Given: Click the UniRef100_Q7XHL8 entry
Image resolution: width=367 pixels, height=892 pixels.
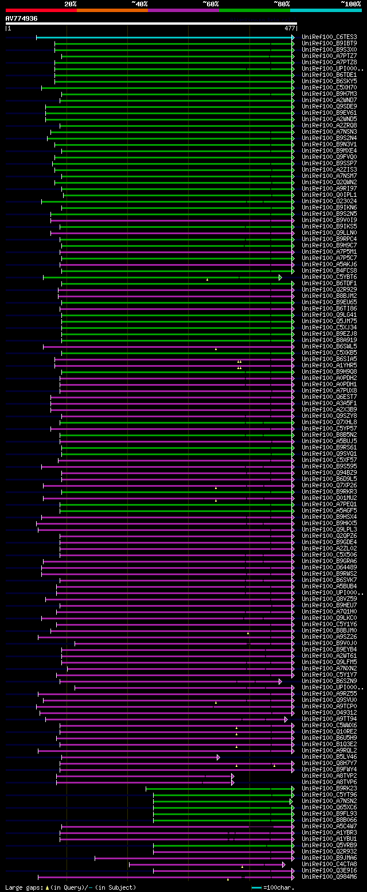Looking at the screenshot, I should [x=329, y=422].
